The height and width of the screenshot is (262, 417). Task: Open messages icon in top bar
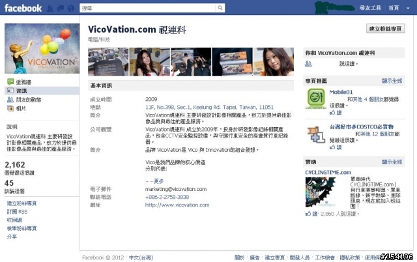click(60, 8)
